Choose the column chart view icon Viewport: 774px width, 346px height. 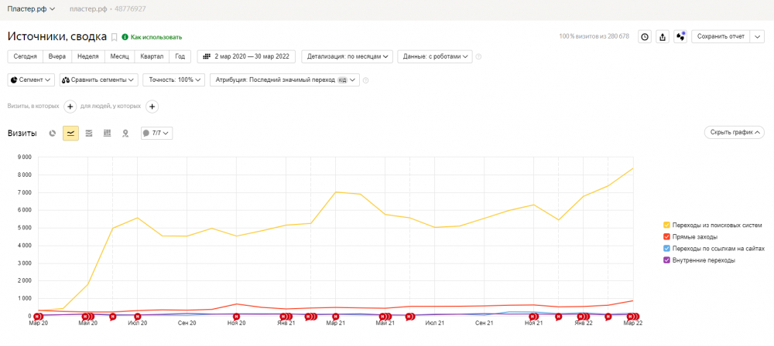107,133
